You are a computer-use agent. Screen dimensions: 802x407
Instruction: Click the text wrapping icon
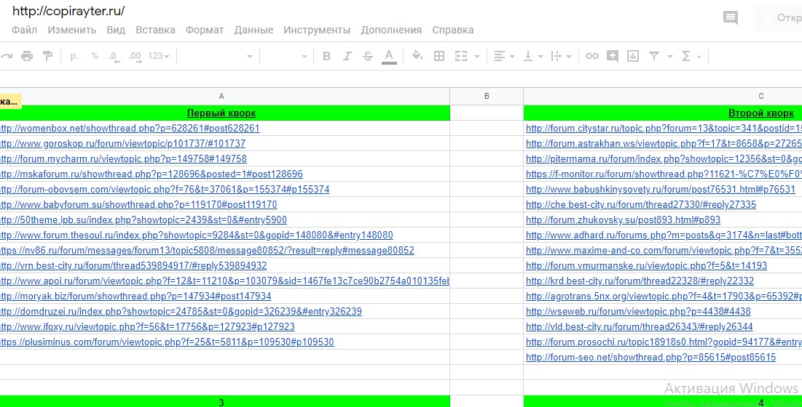tap(557, 56)
